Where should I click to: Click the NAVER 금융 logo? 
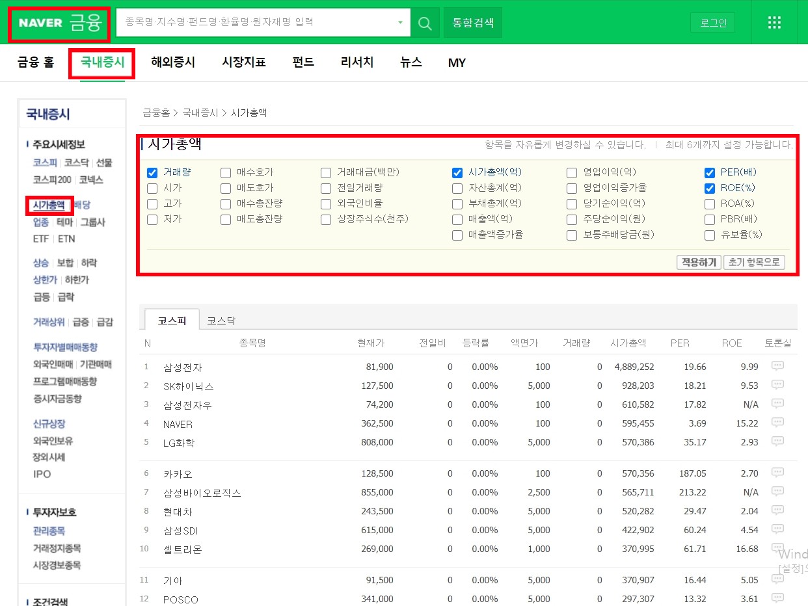59,22
